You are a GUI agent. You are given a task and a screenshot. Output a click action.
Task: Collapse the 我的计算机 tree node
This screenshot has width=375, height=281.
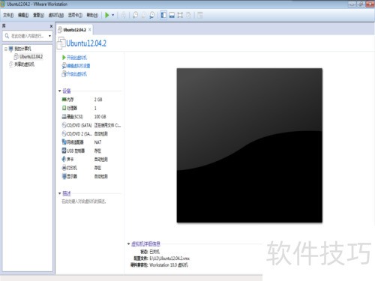click(x=6, y=49)
